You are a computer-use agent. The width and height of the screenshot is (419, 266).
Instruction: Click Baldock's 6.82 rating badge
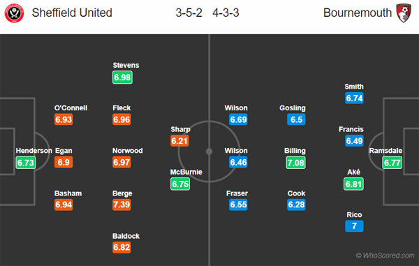pyautogui.click(x=122, y=247)
